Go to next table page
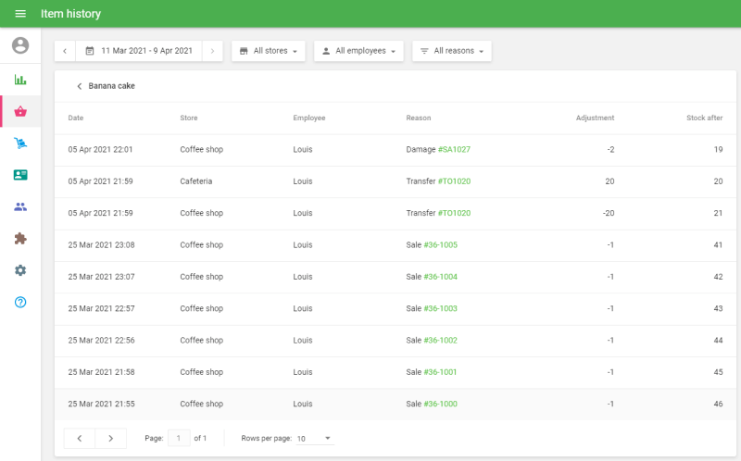 pos(110,439)
